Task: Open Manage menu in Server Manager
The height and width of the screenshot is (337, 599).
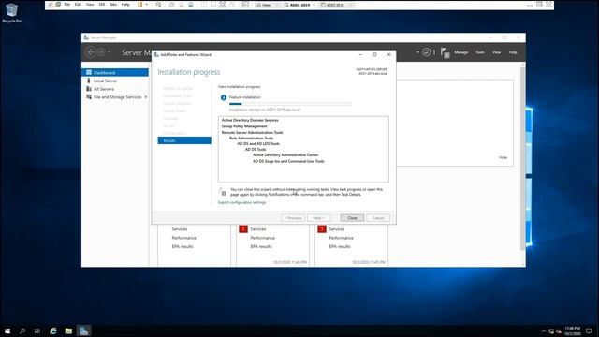Action: pyautogui.click(x=460, y=52)
